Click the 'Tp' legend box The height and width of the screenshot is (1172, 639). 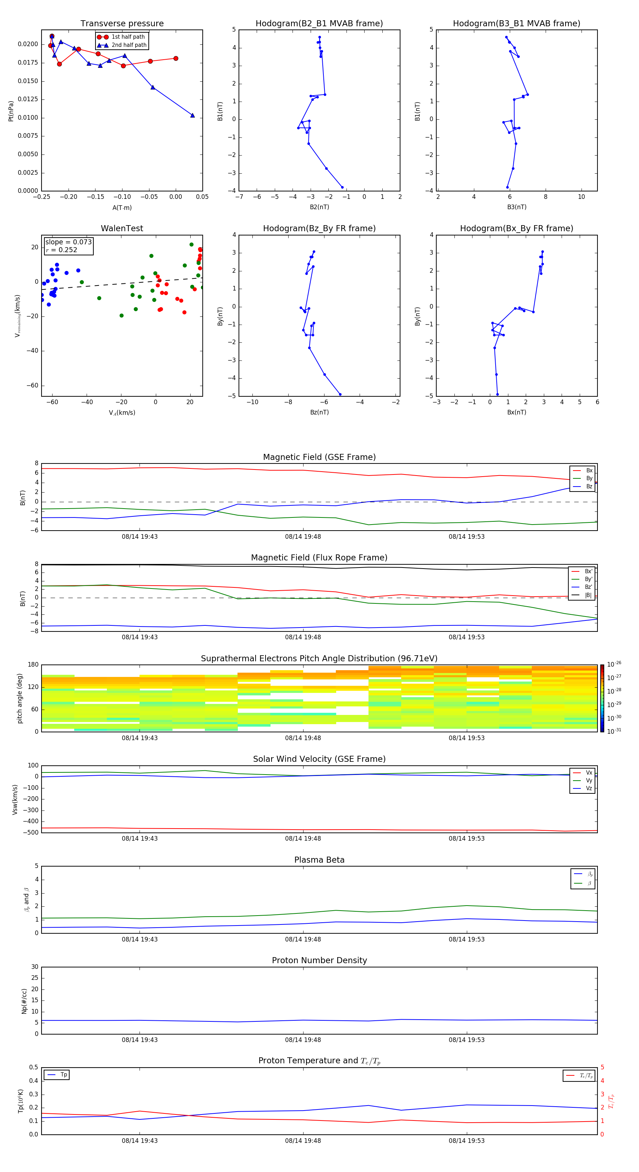coord(56,1075)
